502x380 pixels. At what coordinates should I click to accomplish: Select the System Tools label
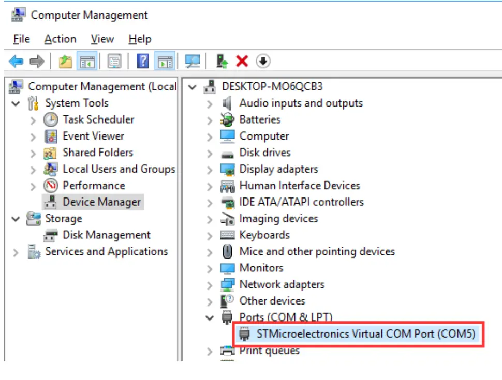(77, 103)
